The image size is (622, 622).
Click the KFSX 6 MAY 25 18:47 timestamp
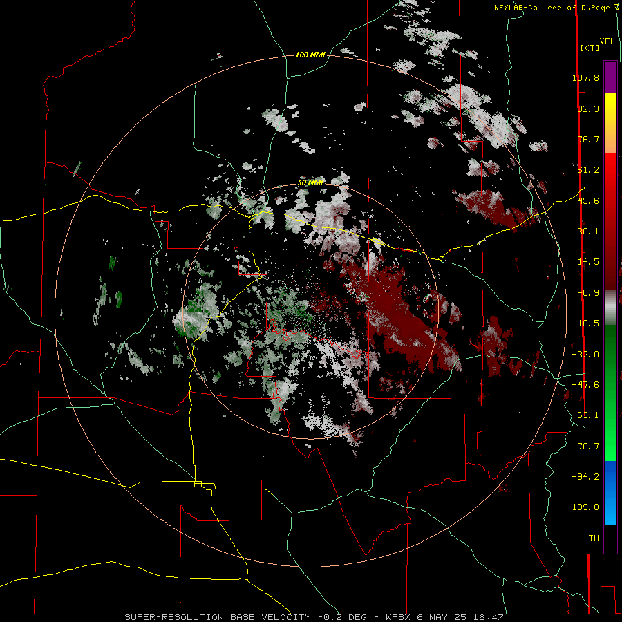coord(444,617)
